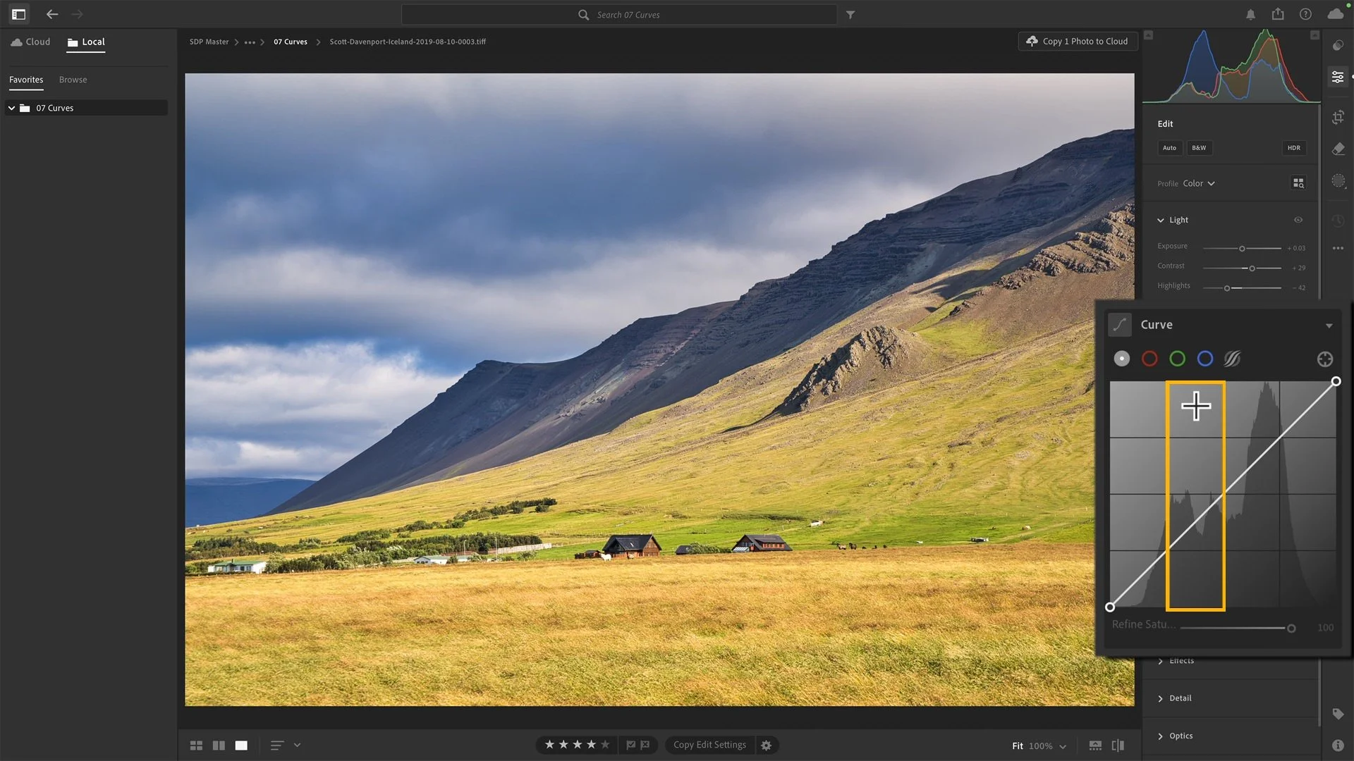Expand the Detail panel
Screen dimensions: 1354x761
click(1180, 698)
